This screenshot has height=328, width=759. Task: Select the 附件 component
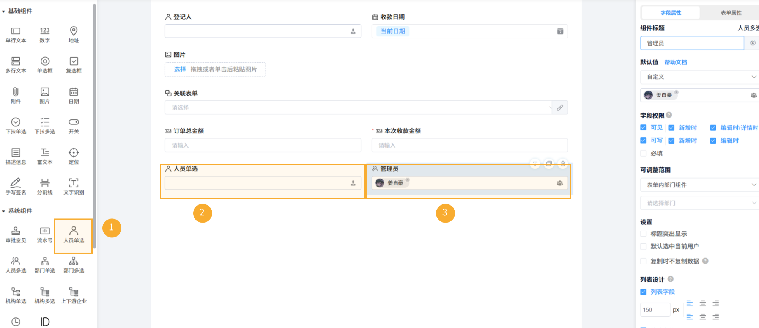click(16, 96)
